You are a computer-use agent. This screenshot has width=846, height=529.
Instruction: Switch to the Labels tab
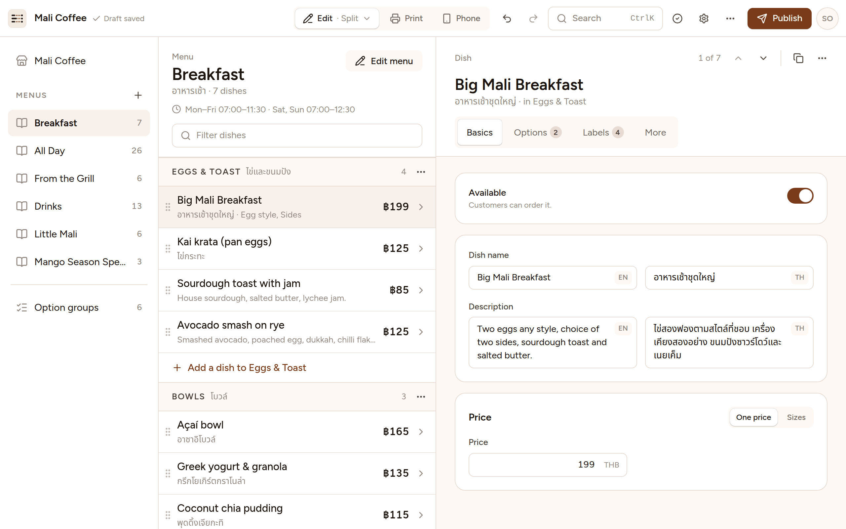coord(603,133)
